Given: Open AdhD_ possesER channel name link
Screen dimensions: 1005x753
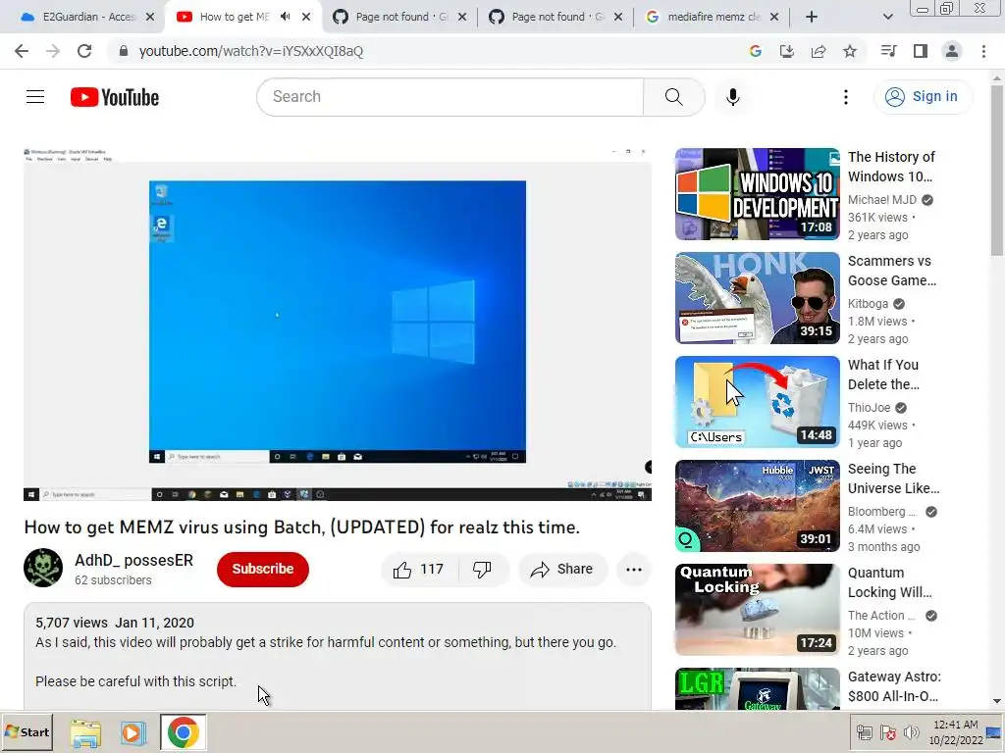Looking at the screenshot, I should 133,560.
